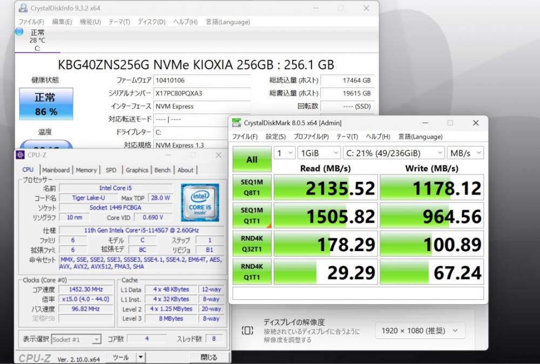
Task: Switch to the Graphics tab in CPU-Z
Action: click(x=137, y=170)
